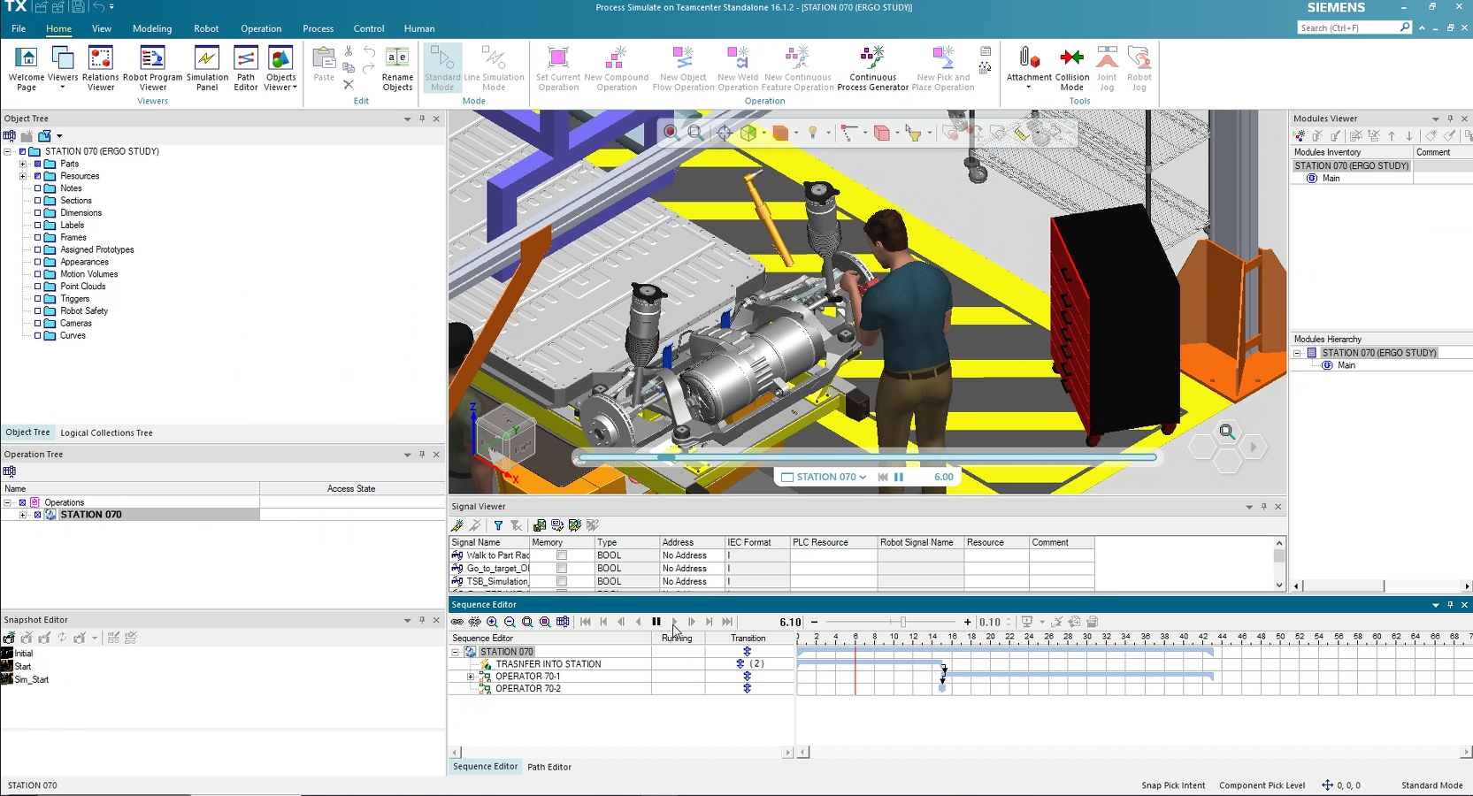Pause the simulation in Sequence Editor
1473x796 pixels.
pyautogui.click(x=656, y=622)
